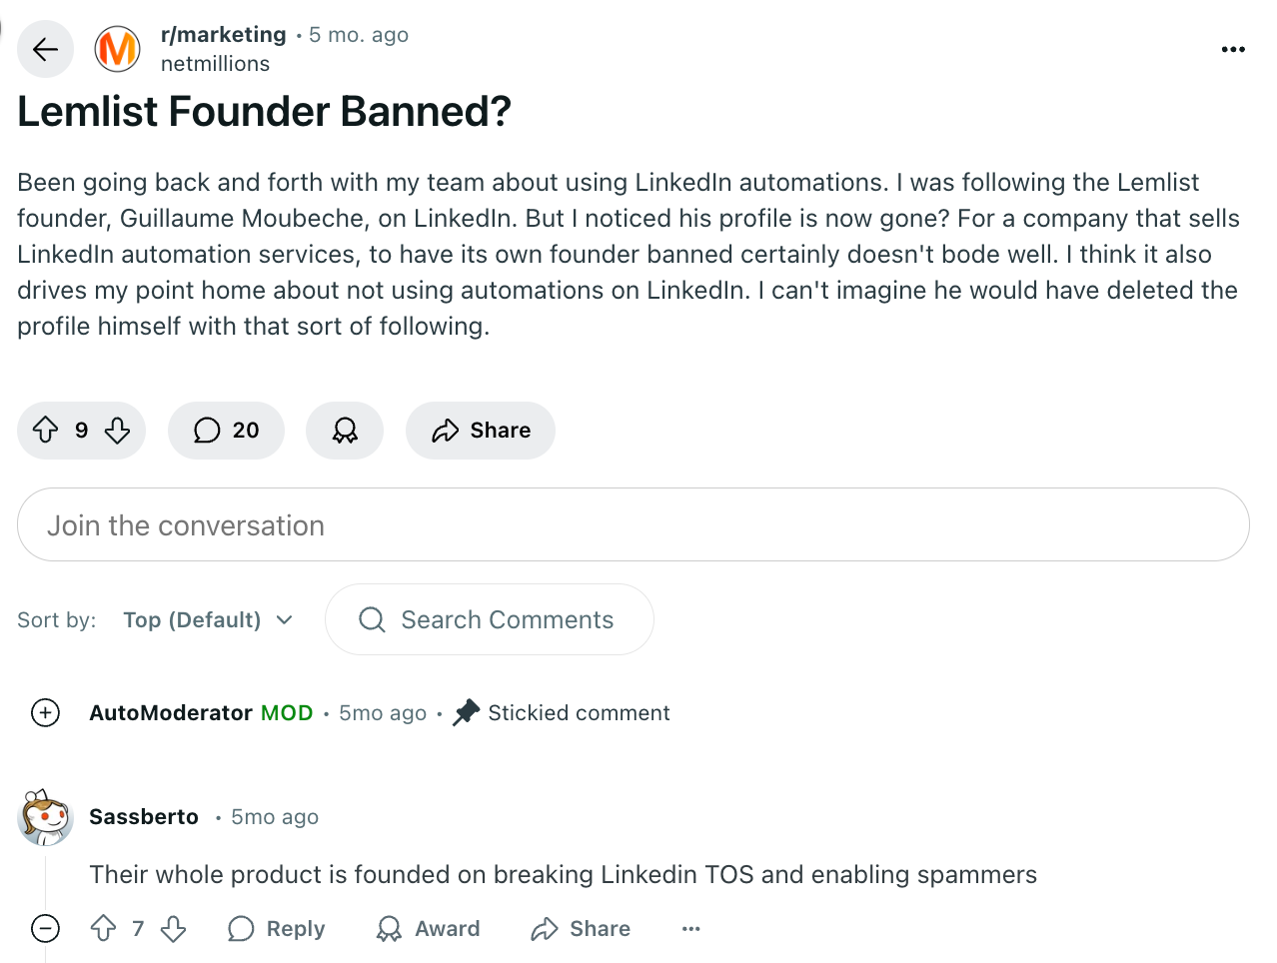Upvote Sassberto's comment
Screen dimensions: 1277x963
(104, 929)
